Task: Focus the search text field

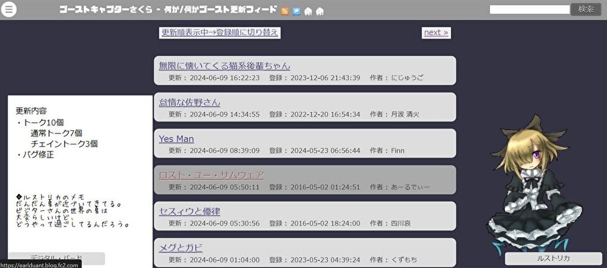Action: [530, 9]
